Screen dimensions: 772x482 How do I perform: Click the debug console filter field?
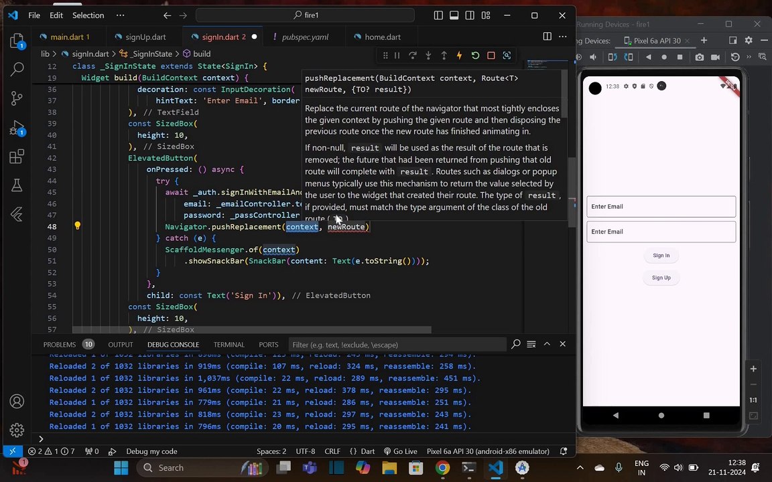point(397,344)
